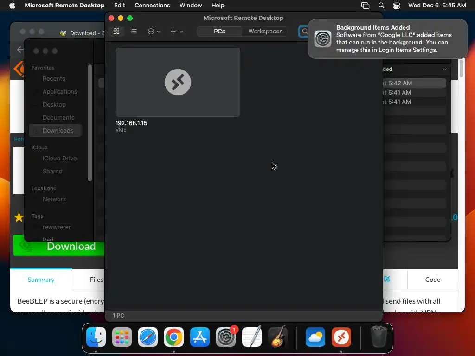Click the browser back arrow
The width and height of the screenshot is (475, 356).
[x=20, y=49]
